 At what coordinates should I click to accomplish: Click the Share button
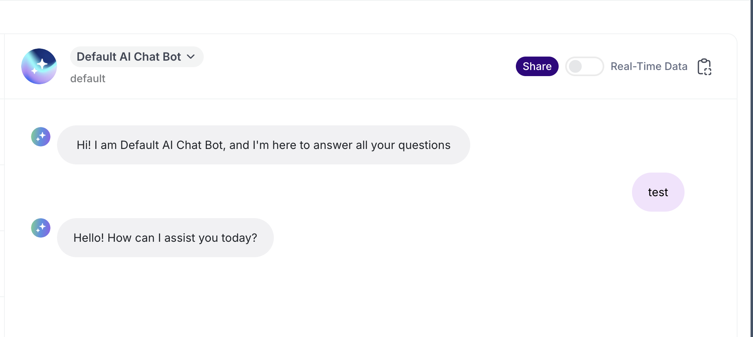pos(537,66)
